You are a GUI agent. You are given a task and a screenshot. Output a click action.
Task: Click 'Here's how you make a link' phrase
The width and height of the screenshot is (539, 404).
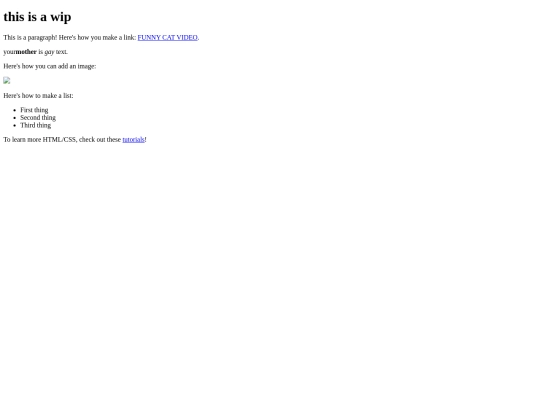pos(97,38)
